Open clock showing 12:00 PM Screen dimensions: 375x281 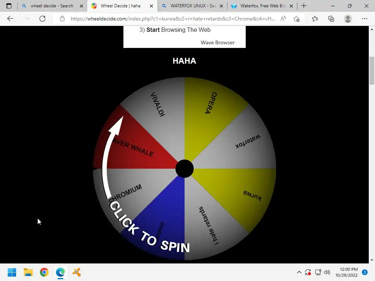[346, 272]
